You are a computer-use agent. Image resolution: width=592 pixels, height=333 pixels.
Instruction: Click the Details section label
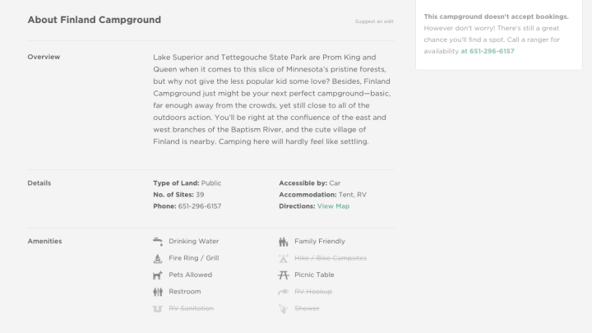[x=39, y=183]
